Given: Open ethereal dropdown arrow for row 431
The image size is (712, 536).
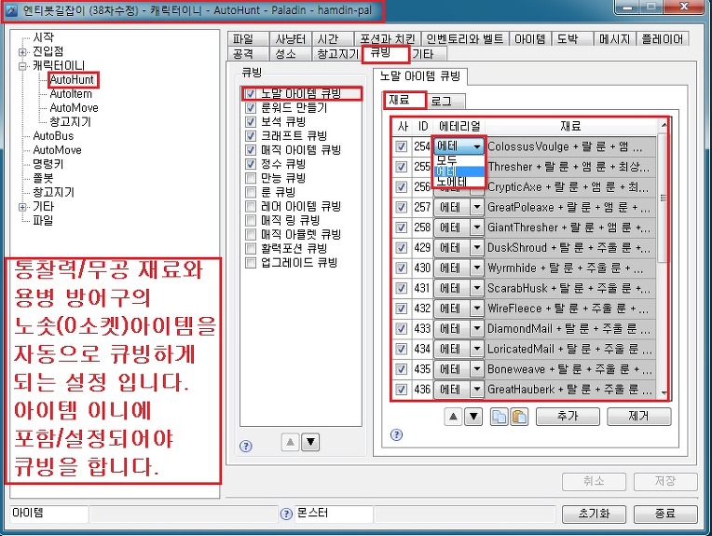Looking at the screenshot, I should (477, 288).
